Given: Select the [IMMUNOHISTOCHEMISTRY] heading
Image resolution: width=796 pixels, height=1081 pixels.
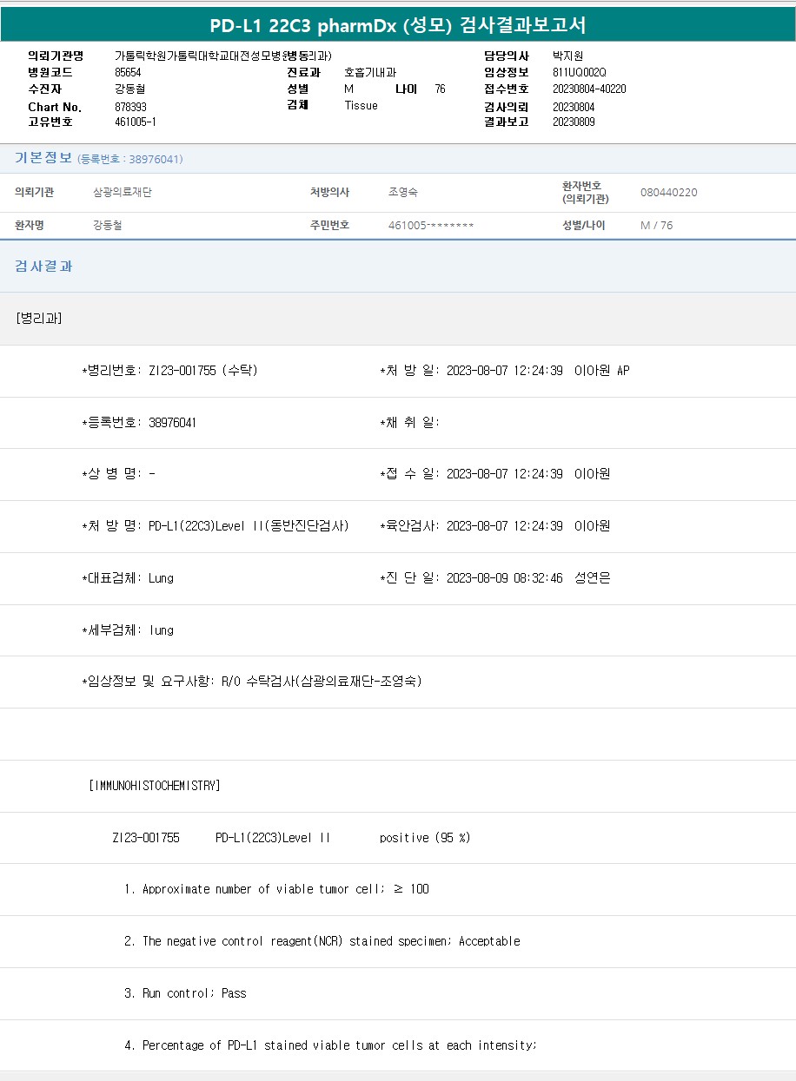Looking at the screenshot, I should click(154, 786).
